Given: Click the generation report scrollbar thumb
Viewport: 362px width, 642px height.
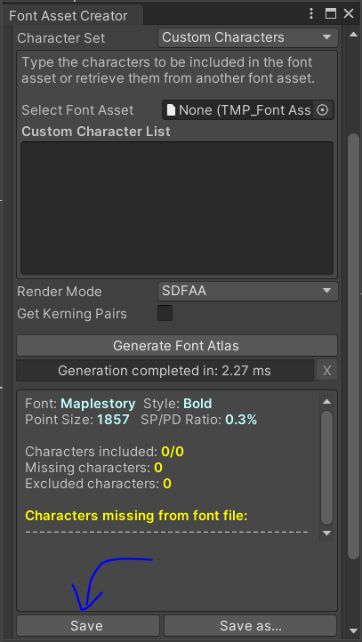Looking at the screenshot, I should (x=326, y=468).
